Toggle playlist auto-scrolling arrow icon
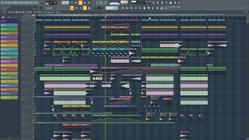The image size is (249, 140). [76, 8]
